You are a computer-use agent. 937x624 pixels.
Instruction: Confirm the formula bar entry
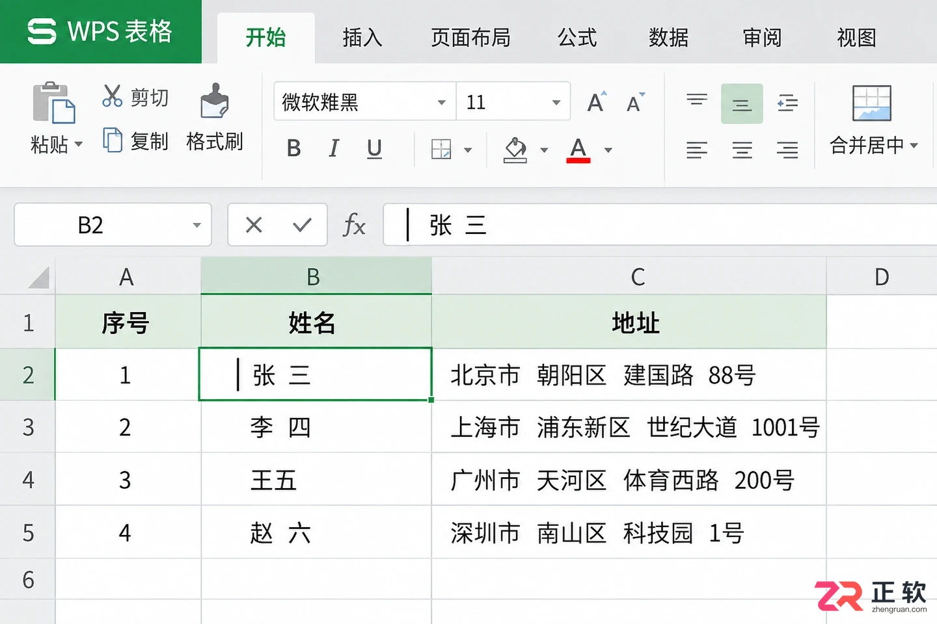(x=302, y=225)
